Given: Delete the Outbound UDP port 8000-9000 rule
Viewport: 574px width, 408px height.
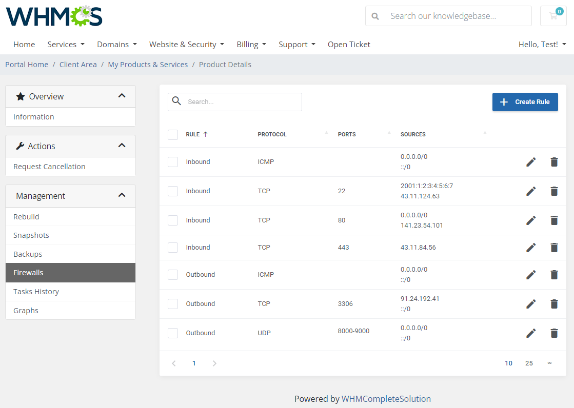Looking at the screenshot, I should (x=554, y=333).
